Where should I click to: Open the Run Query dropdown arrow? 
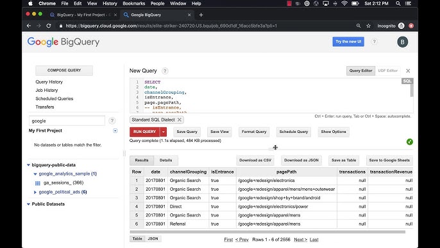164,132
